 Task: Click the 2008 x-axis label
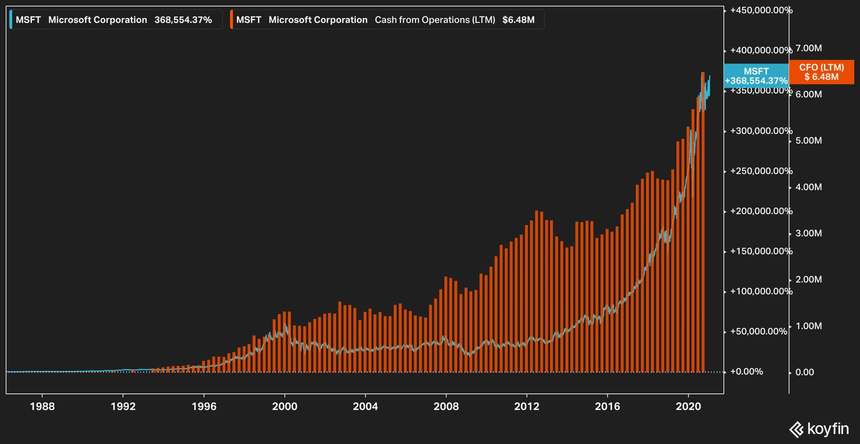(x=446, y=406)
